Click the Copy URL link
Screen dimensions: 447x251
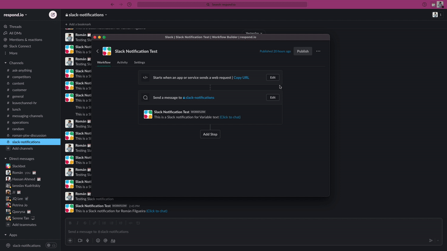(x=241, y=78)
